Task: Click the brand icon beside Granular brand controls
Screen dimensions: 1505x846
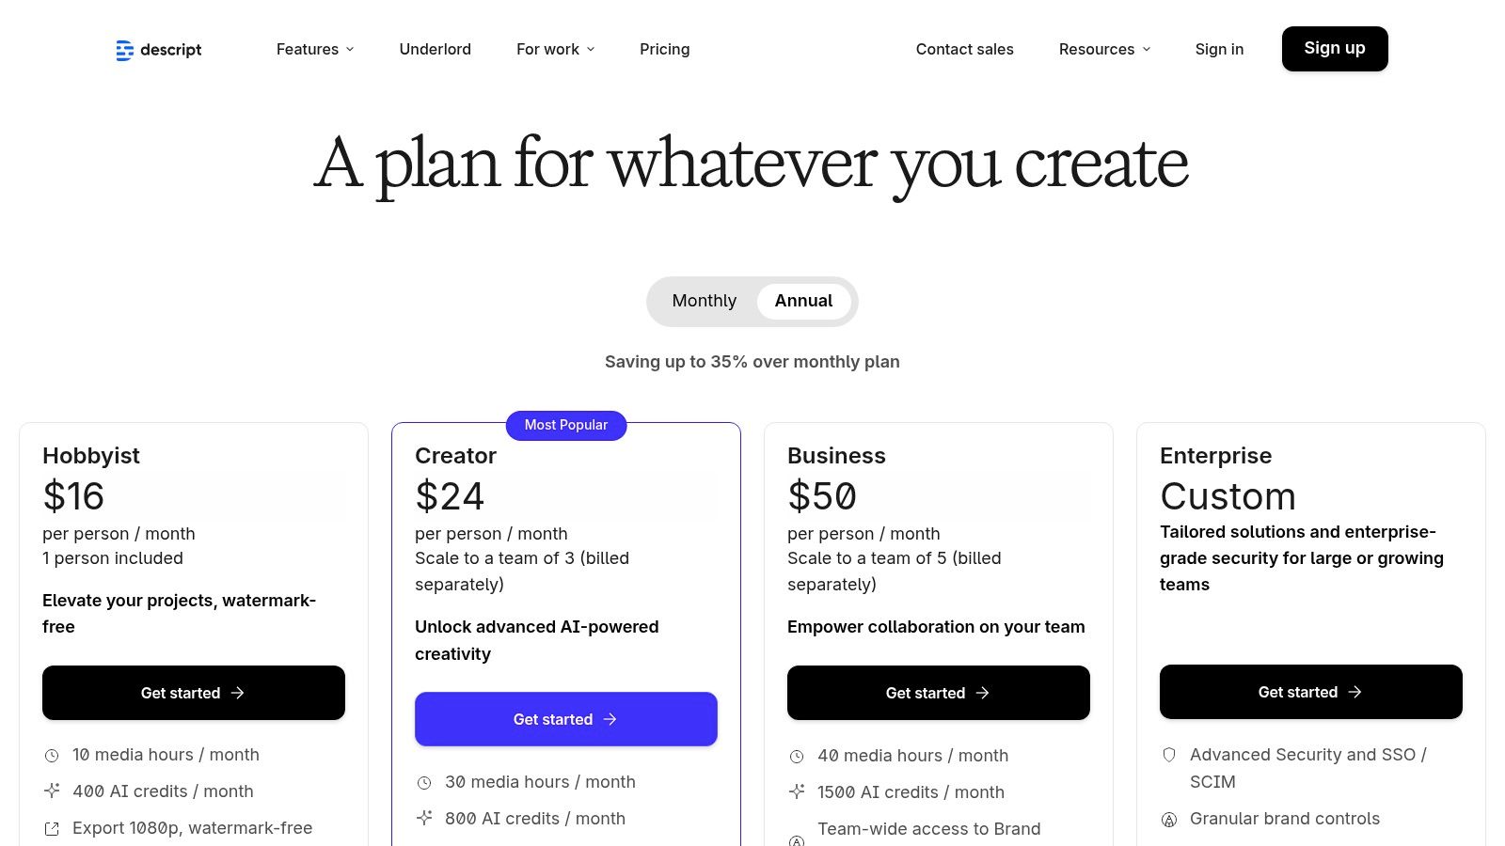Action: point(1169,819)
